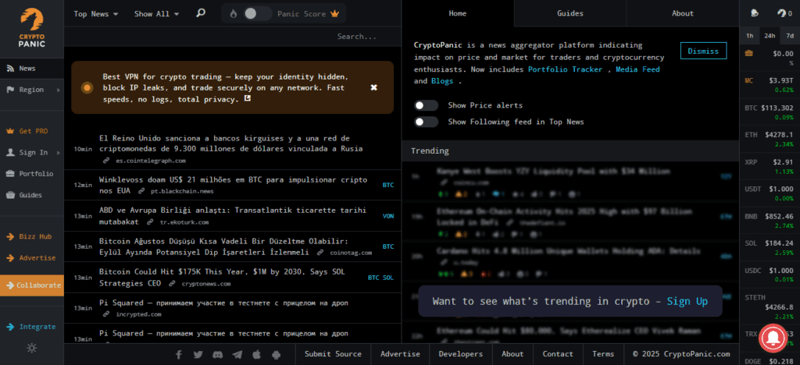Click Submit Source in footer
Viewport: 800px width, 365px height.
[333, 354]
